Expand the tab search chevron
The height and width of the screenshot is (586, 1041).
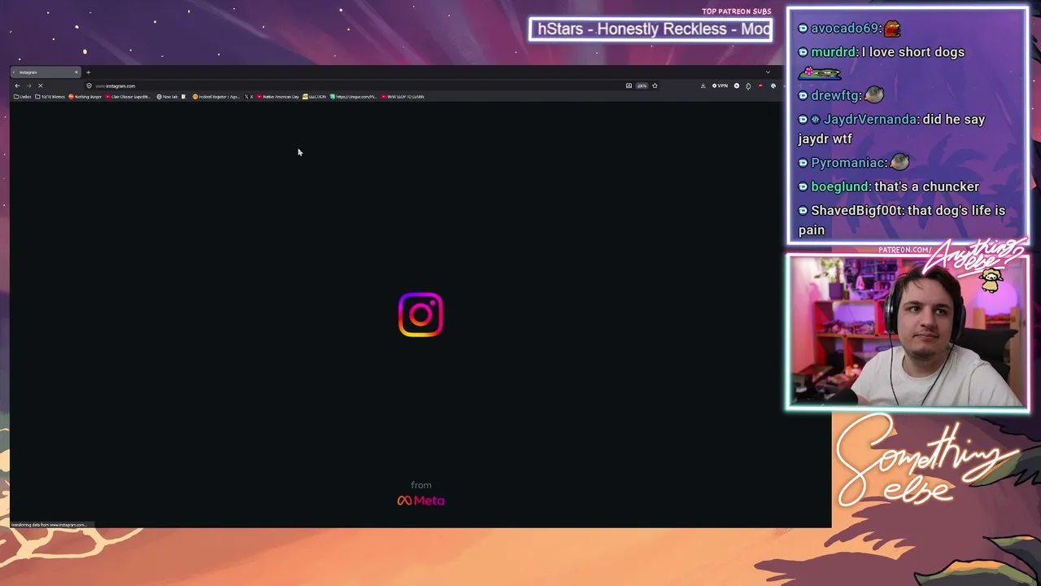point(768,72)
